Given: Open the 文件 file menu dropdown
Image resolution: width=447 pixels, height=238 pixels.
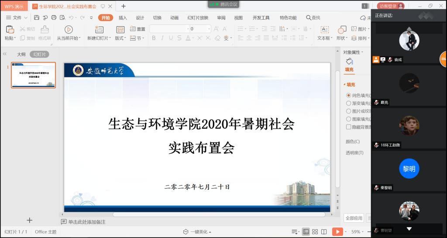Looking at the screenshot, I should point(17,17).
